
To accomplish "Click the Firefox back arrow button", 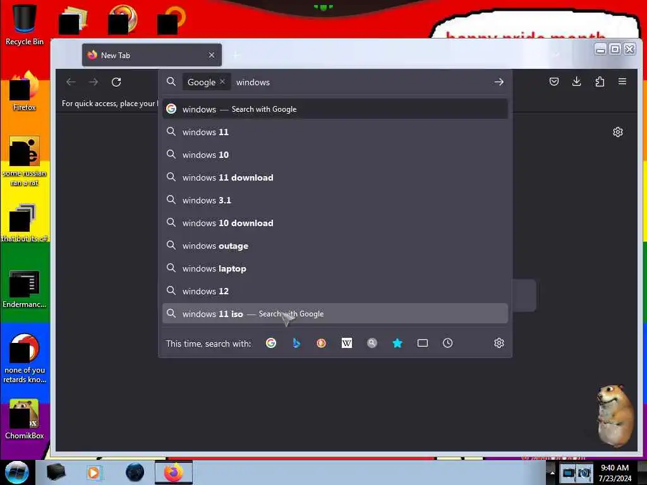I will point(71,82).
